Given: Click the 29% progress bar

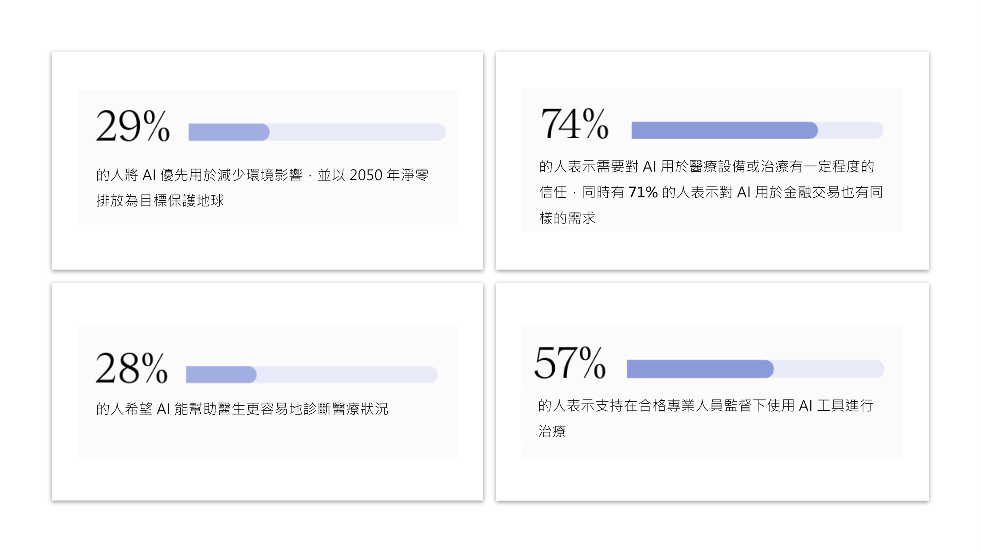Looking at the screenshot, I should (317, 132).
